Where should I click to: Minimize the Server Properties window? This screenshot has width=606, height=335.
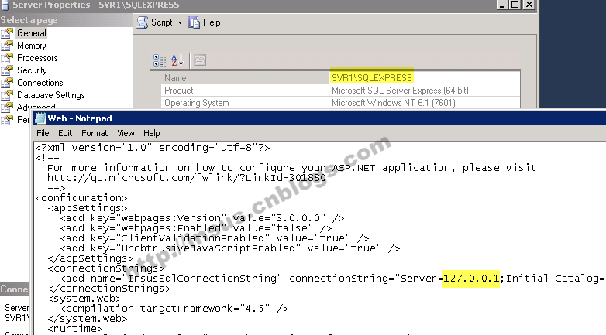point(502,5)
